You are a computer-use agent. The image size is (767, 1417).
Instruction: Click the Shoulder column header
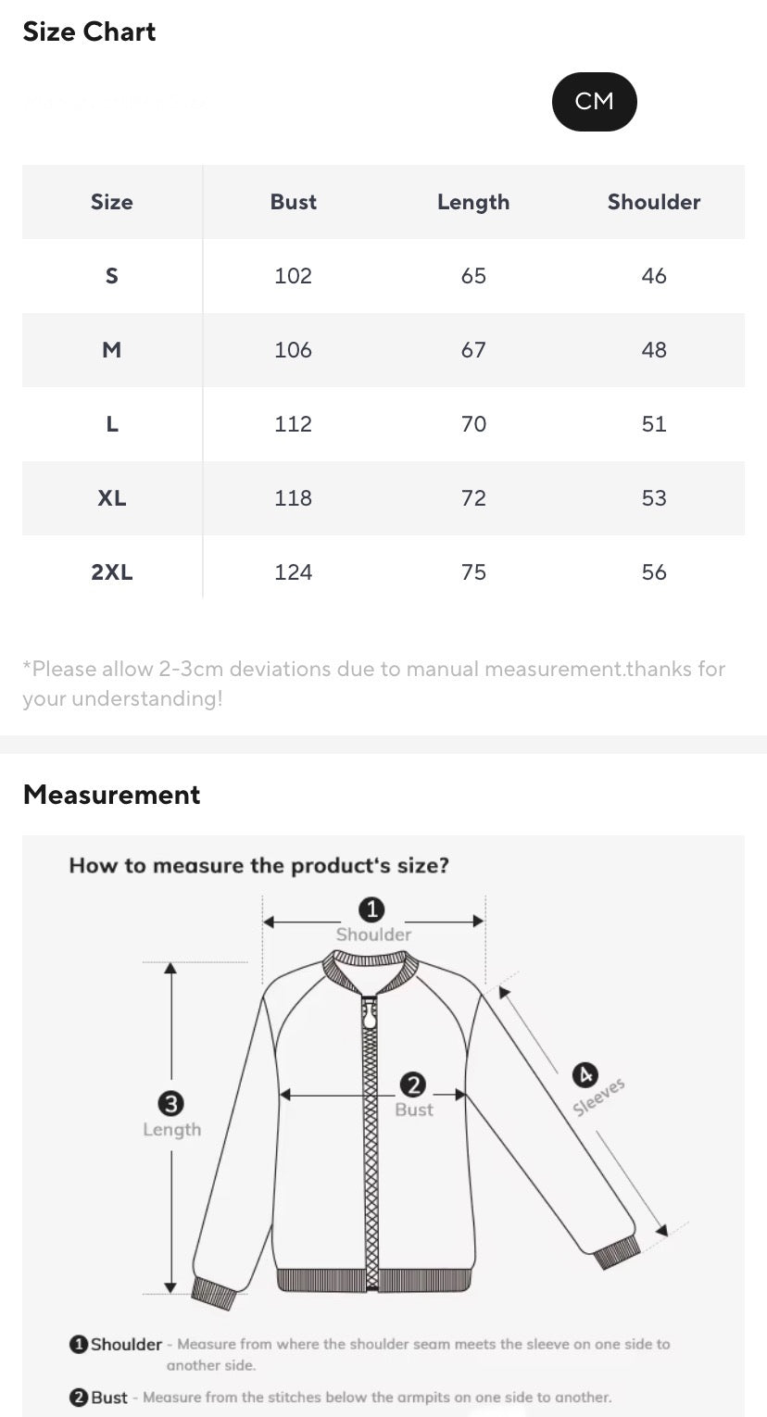coord(653,202)
